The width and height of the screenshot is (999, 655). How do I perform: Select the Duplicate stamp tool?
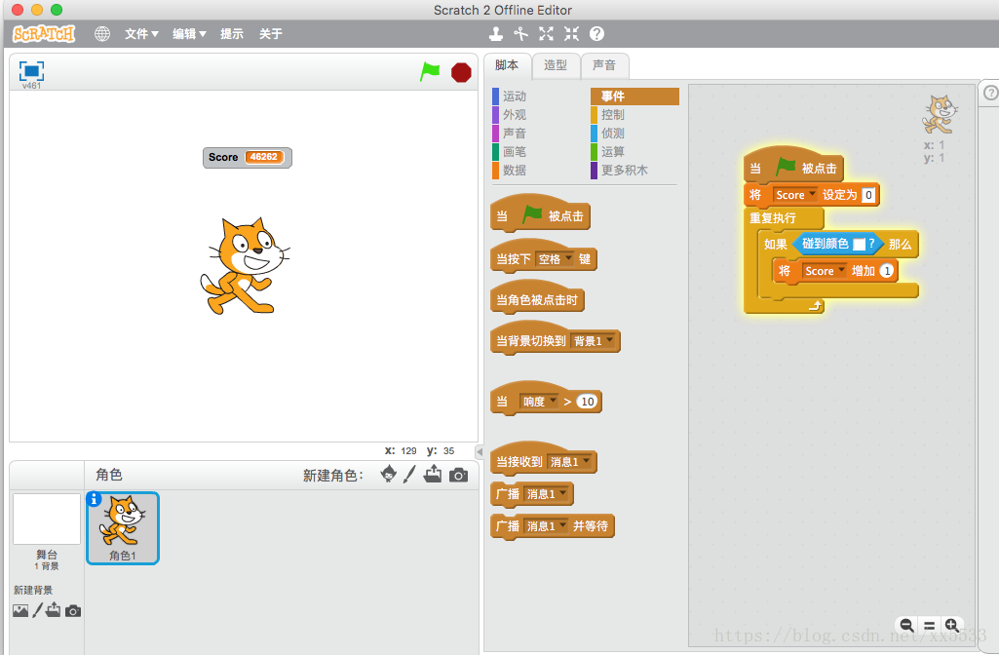(496, 34)
